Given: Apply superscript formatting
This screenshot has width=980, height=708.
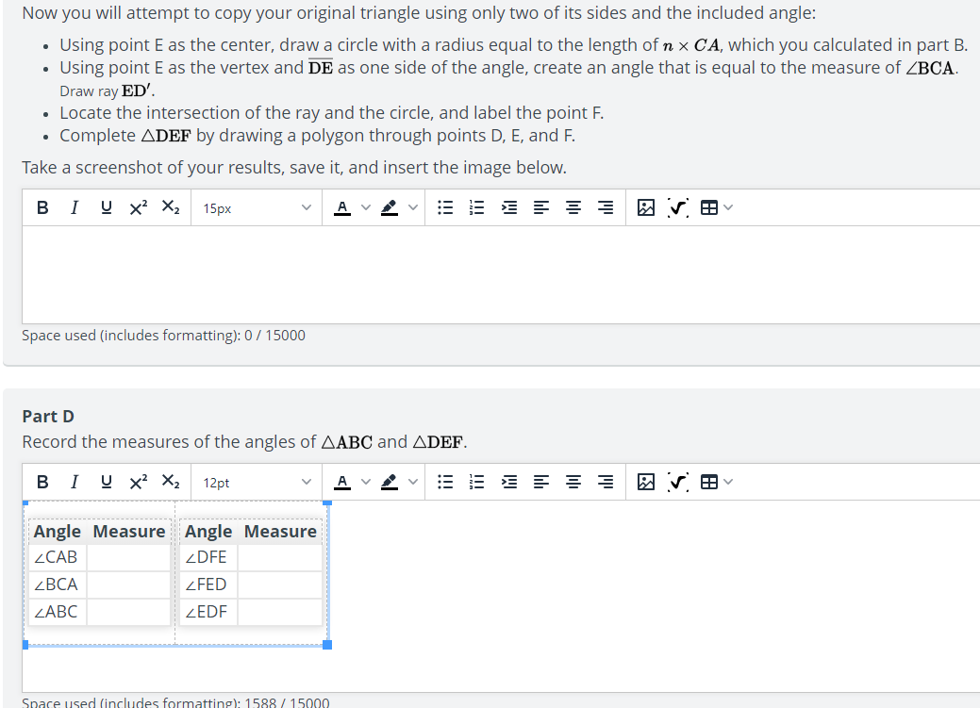Looking at the screenshot, I should tap(137, 207).
